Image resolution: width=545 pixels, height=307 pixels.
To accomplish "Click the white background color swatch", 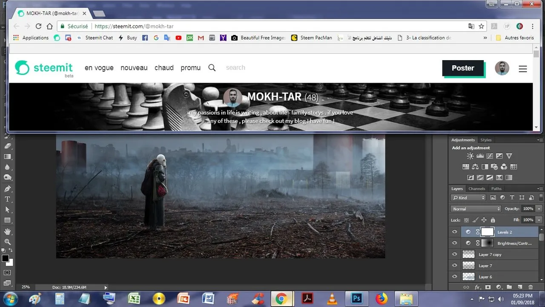I will point(10,263).
